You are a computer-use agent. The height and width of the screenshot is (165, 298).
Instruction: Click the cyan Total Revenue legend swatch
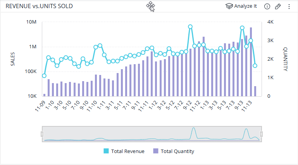click(x=106, y=151)
